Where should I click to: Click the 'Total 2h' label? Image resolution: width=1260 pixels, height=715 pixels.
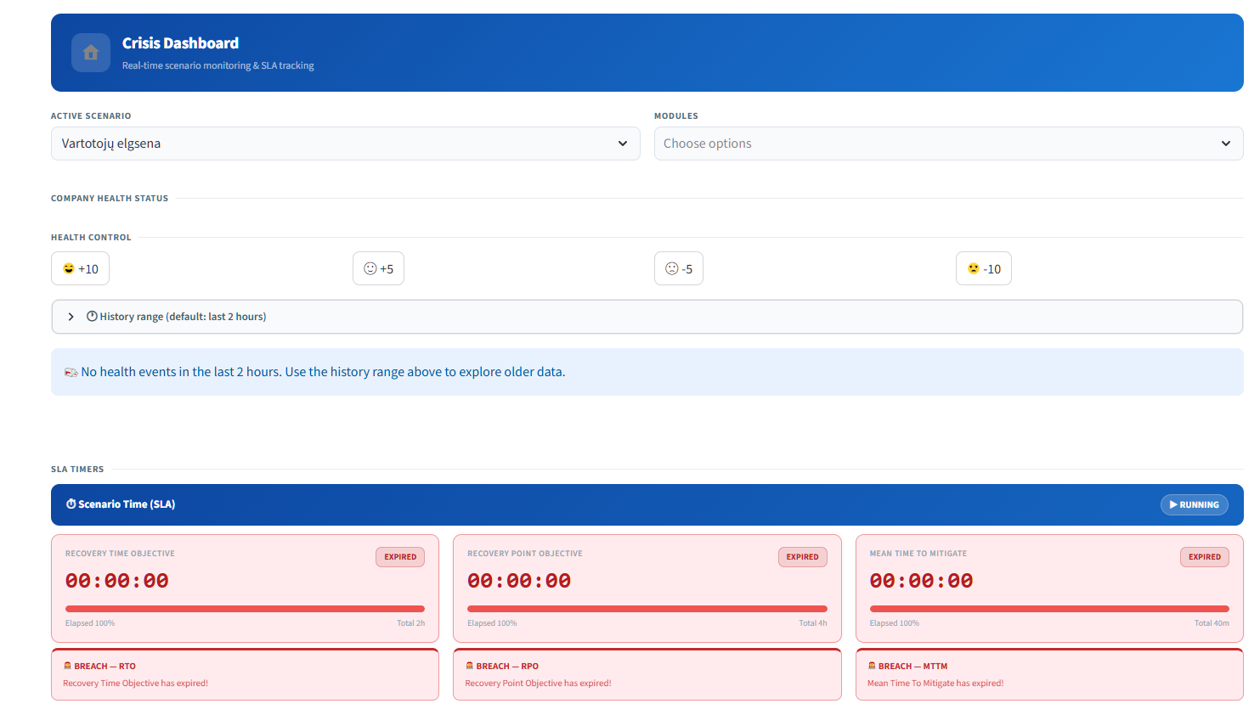point(410,623)
